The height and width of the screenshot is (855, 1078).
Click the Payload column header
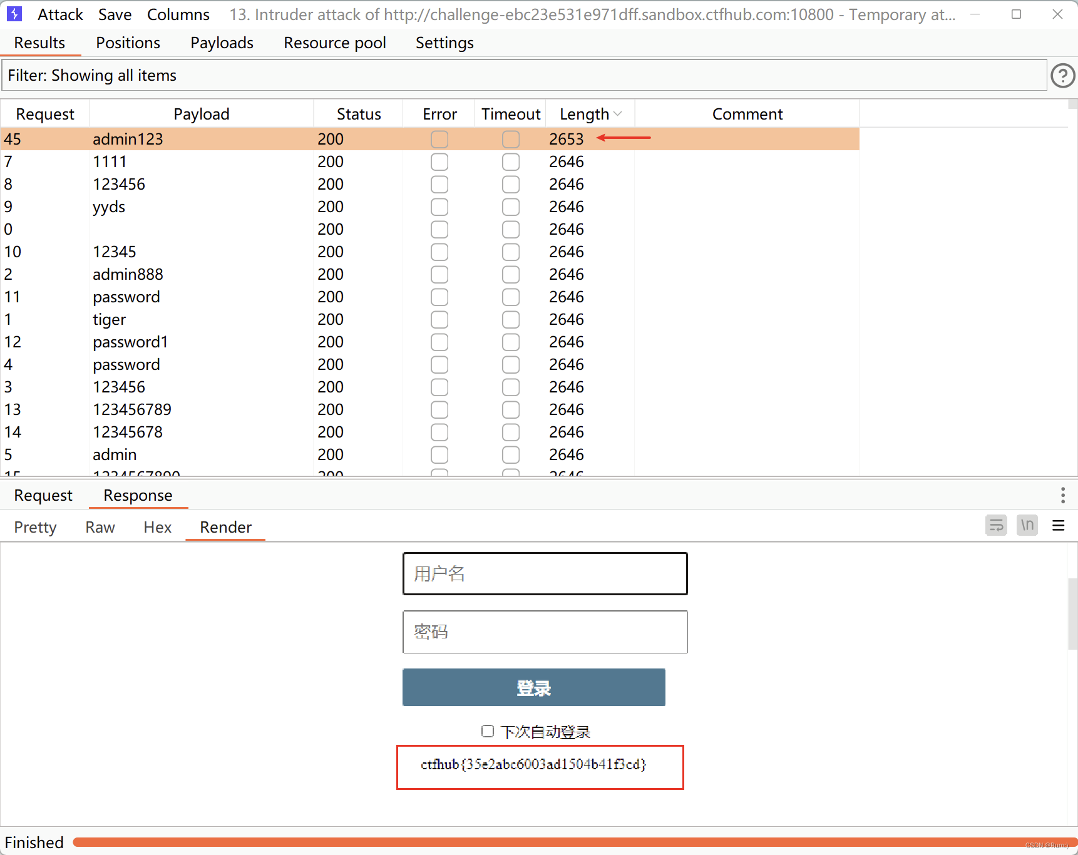tap(201, 114)
